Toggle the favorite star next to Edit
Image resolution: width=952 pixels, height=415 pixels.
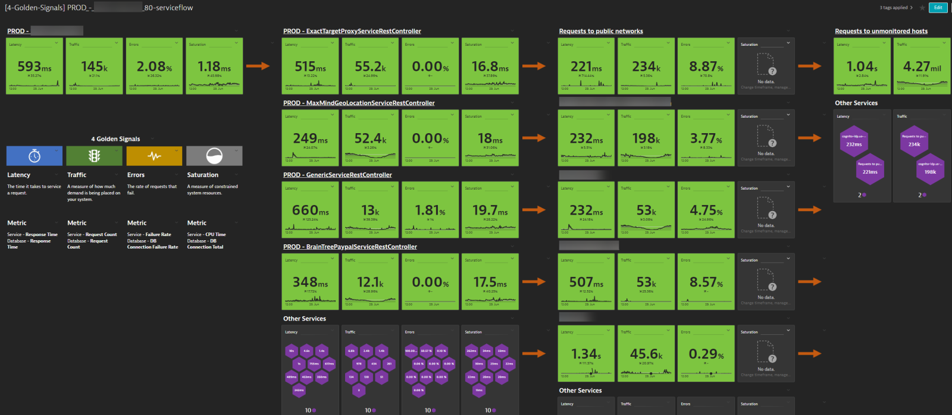coord(923,7)
